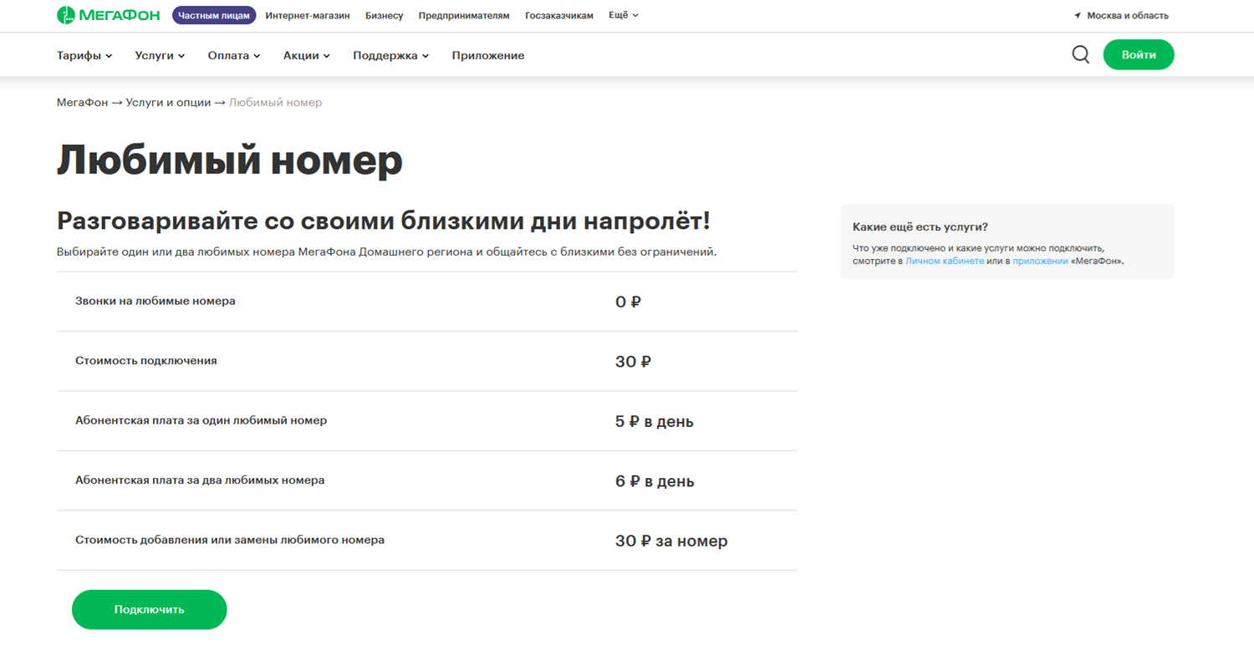Expand the Услуги menu
1254x645 pixels.
[160, 55]
